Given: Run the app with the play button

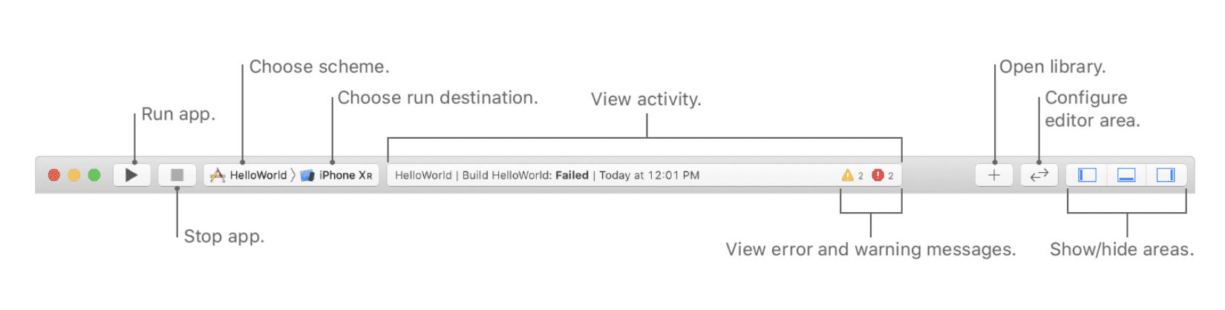Looking at the screenshot, I should [132, 175].
